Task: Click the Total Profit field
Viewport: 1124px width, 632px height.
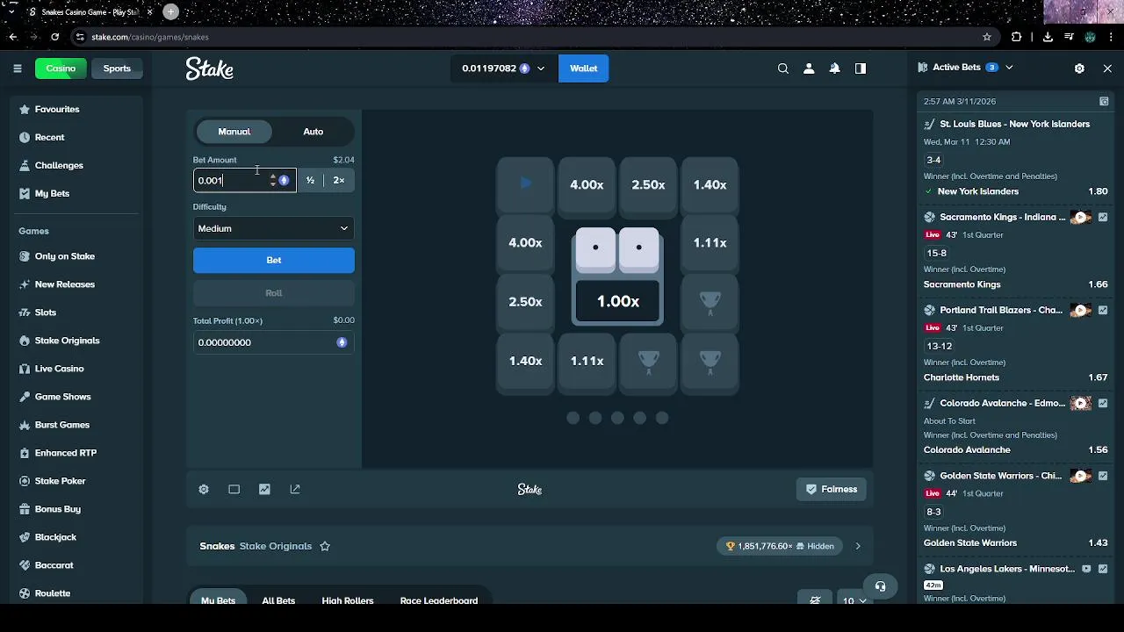Action: (274, 342)
